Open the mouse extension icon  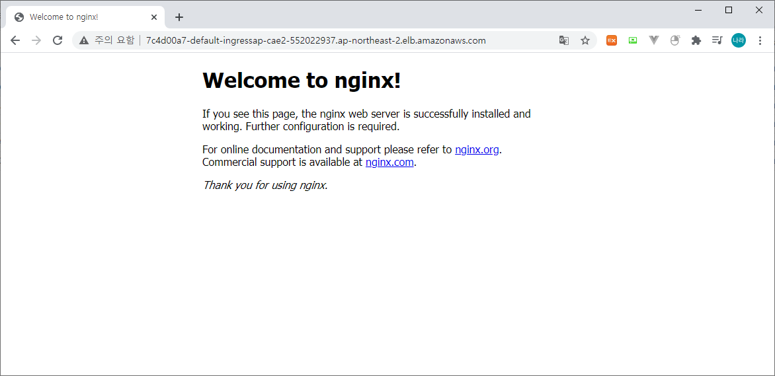[x=675, y=40]
